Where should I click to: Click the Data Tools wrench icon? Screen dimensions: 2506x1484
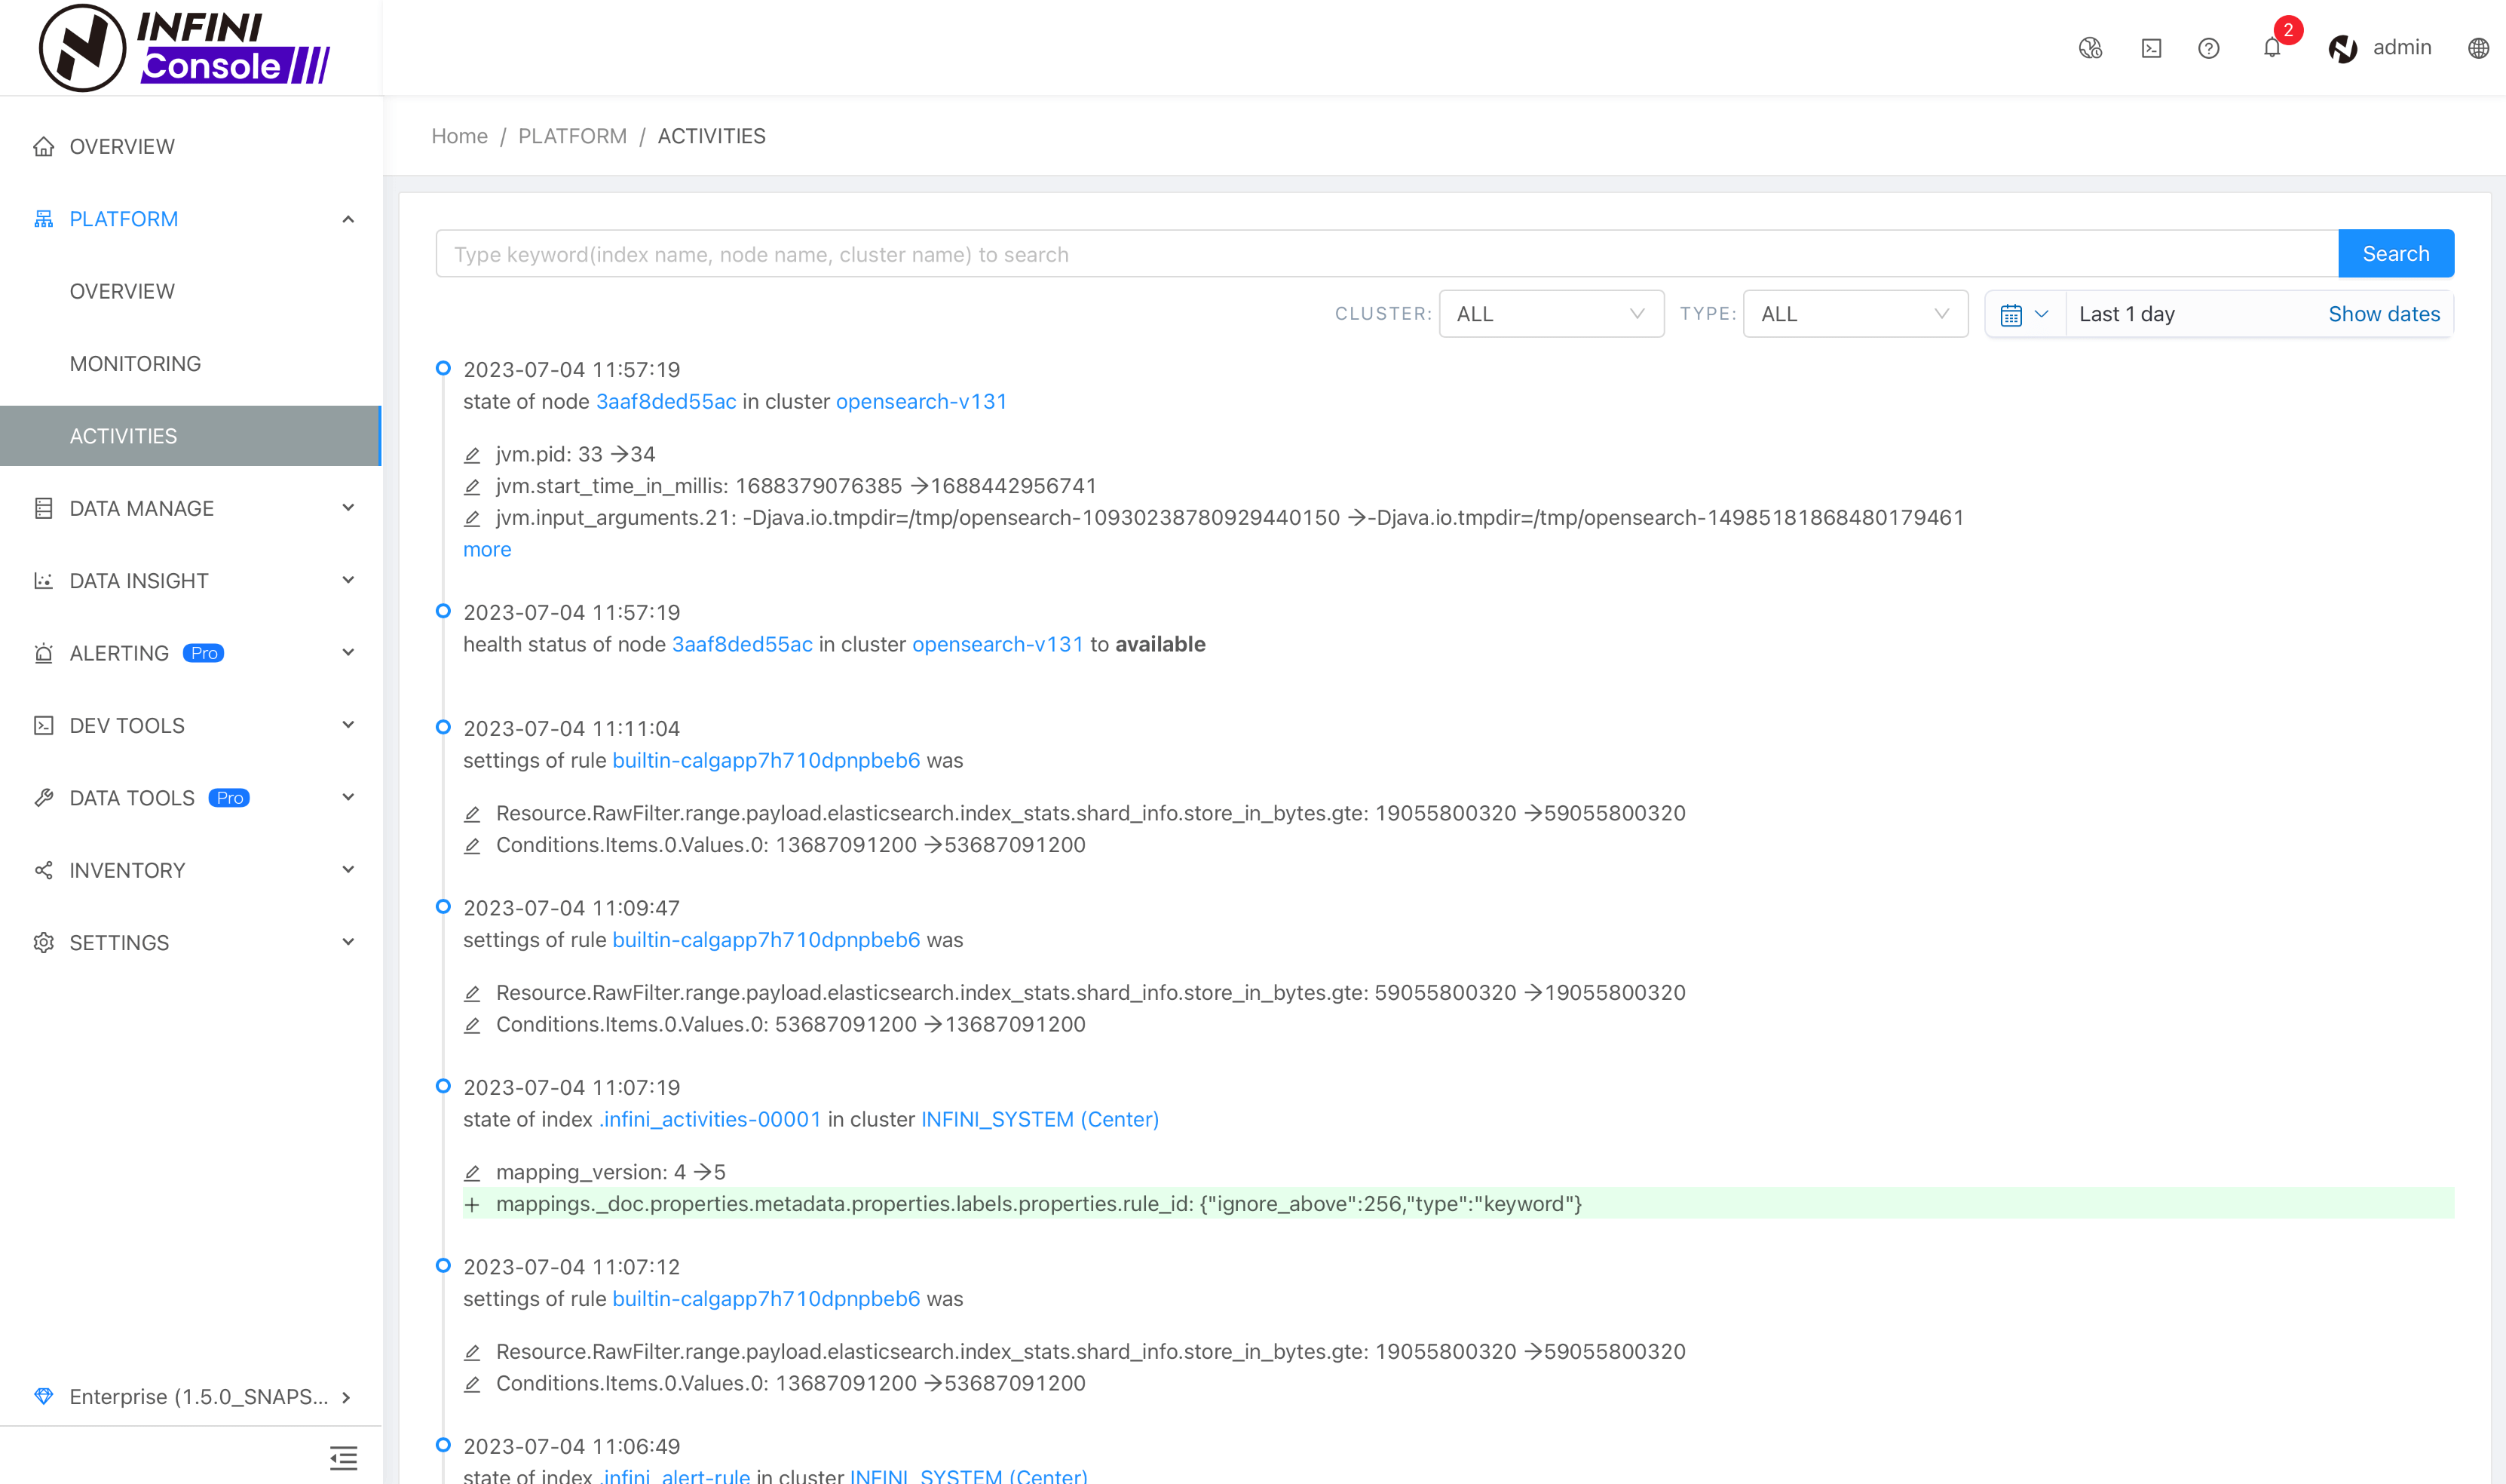(43, 798)
